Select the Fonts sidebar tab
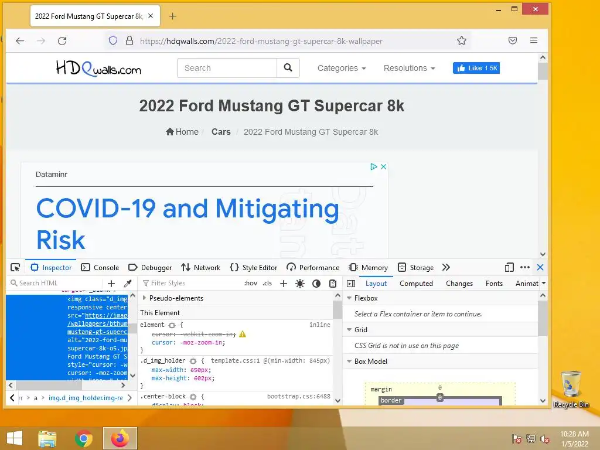This screenshot has width=600, height=450. click(x=494, y=284)
